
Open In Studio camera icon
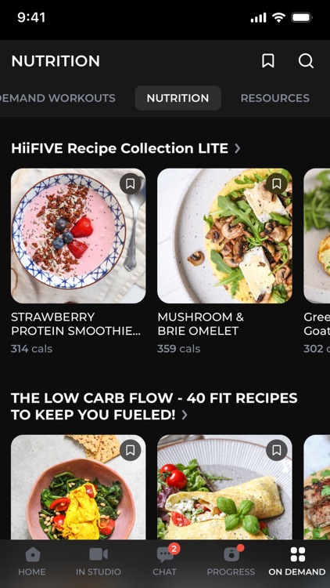99,554
